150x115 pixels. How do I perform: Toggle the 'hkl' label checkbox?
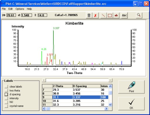[6, 102]
